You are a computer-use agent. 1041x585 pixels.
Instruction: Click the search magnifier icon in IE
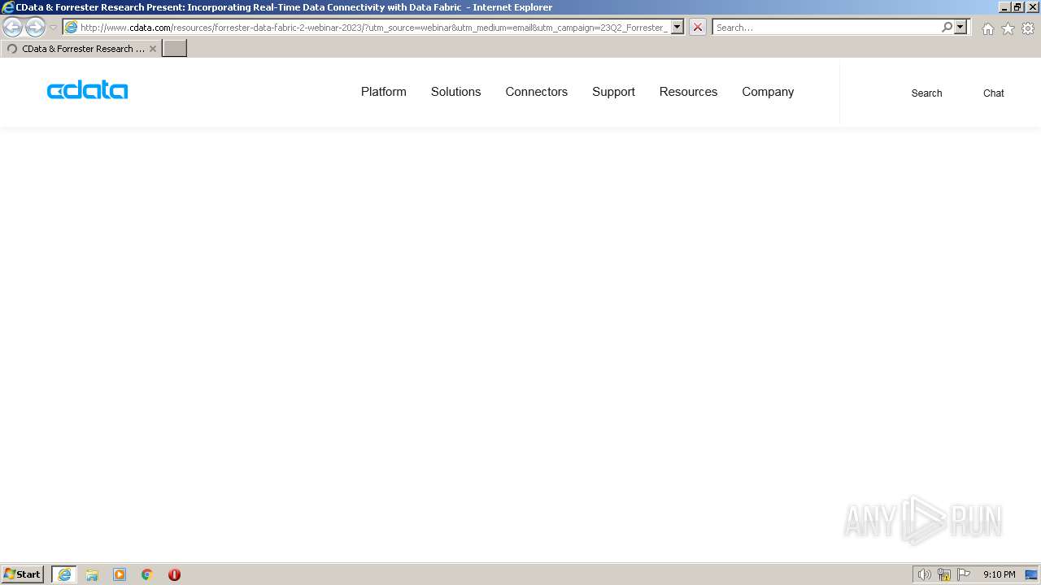tap(947, 27)
